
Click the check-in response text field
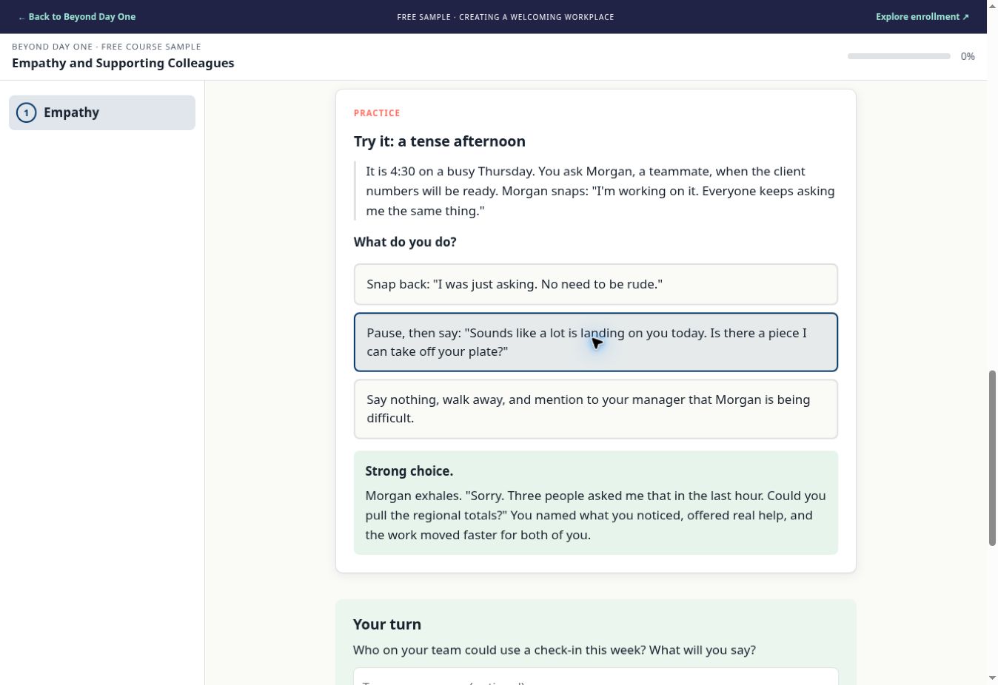(x=596, y=676)
